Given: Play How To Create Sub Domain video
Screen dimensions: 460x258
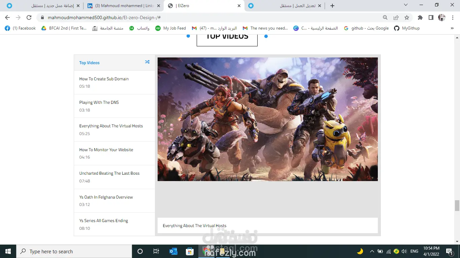Looking at the screenshot, I should 114,82.
